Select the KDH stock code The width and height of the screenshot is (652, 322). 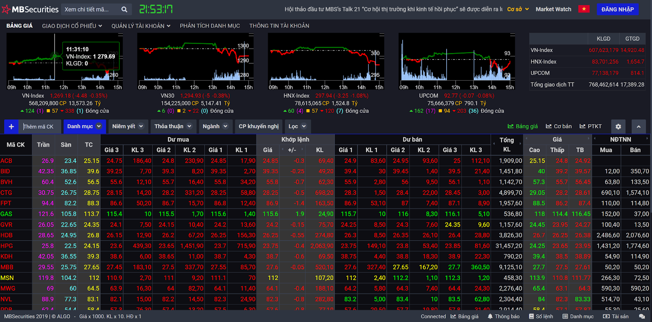pyautogui.click(x=6, y=256)
